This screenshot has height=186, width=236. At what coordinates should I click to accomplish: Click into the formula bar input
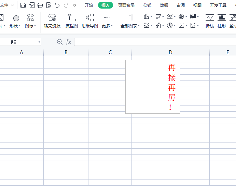point(155,42)
